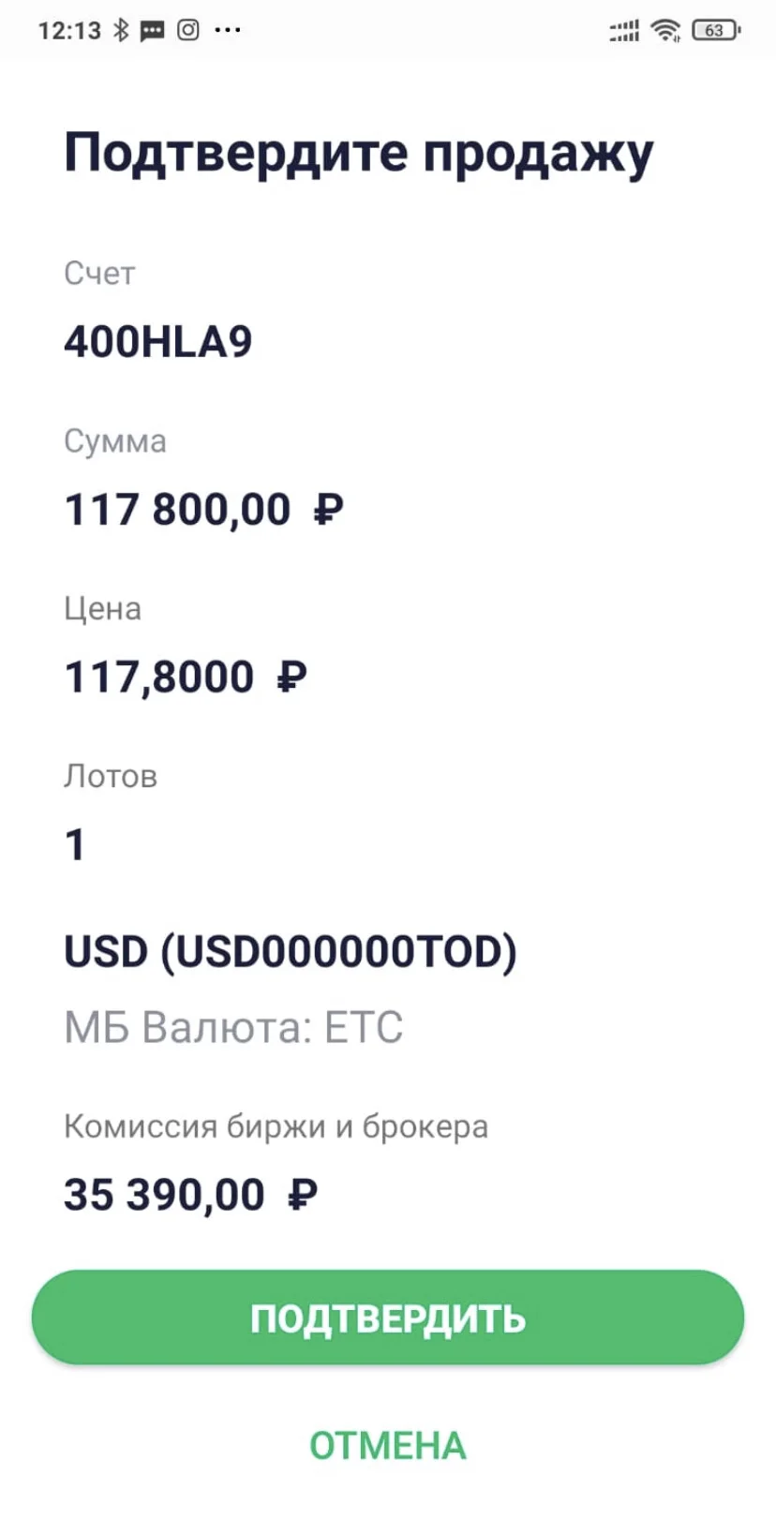Tap the Wi-Fi icon in status bar
This screenshot has width=776, height=1519.
[x=666, y=30]
